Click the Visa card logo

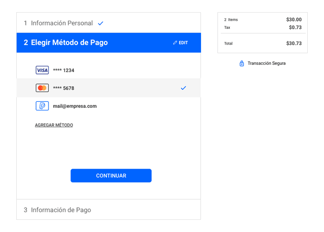tap(42, 70)
